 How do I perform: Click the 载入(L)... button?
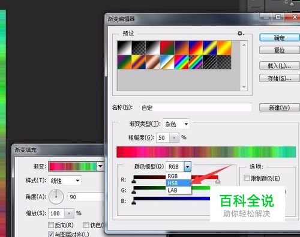[280, 65]
